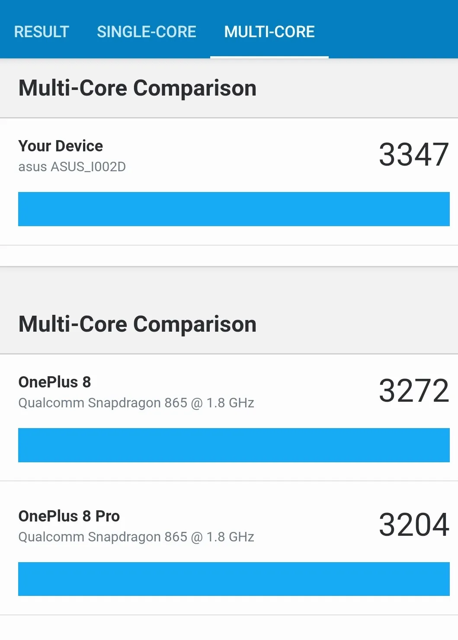Screen dimensions: 458x640
Task: Open the OnePlus 8 Pro comparison entry
Action: [x=229, y=548]
